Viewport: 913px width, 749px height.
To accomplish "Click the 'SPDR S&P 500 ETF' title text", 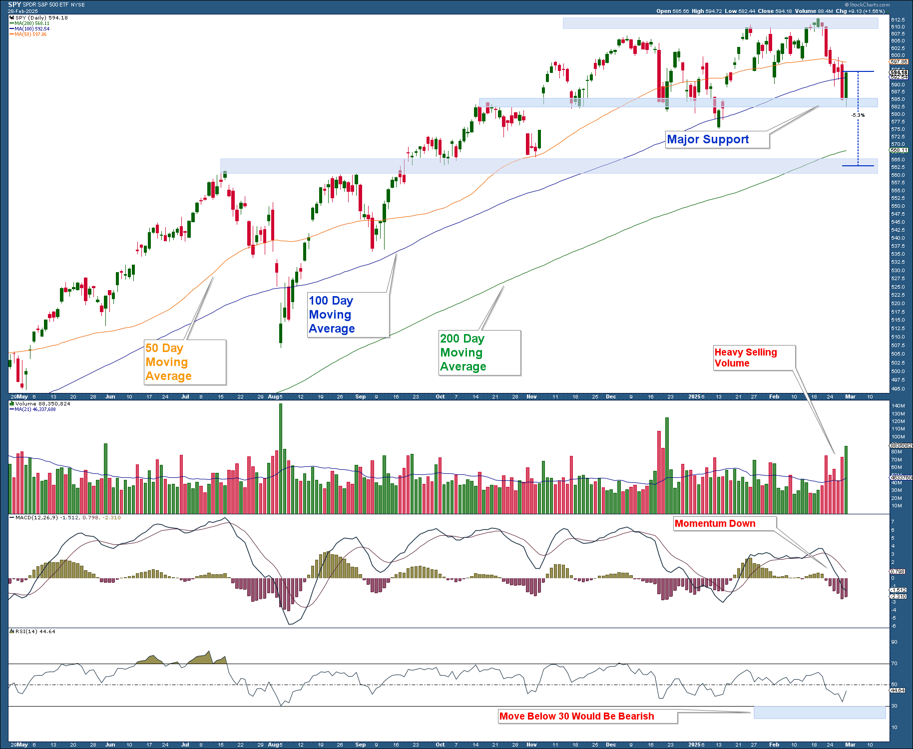I will [46, 5].
